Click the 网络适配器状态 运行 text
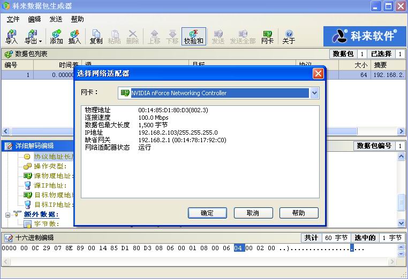The width and height of the screenshot is (408, 279). (x=145, y=148)
